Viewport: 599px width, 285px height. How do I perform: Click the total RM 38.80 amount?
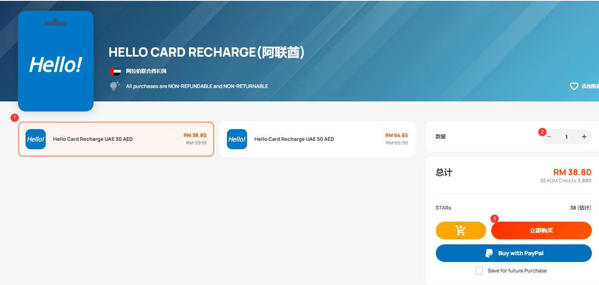click(573, 172)
